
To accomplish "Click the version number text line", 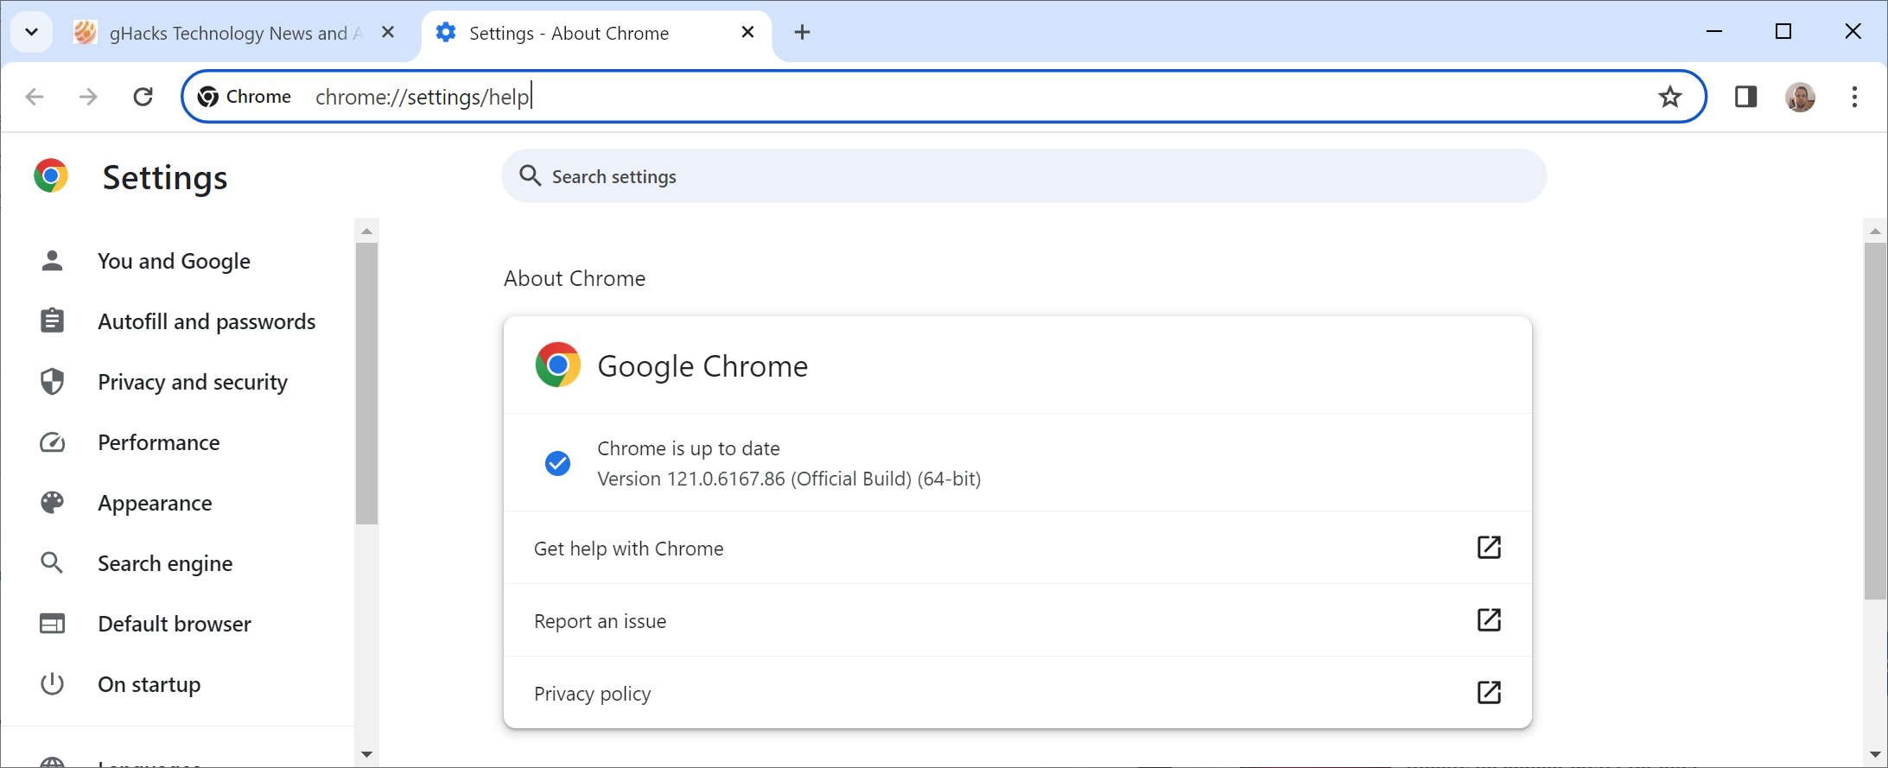I will (x=789, y=479).
